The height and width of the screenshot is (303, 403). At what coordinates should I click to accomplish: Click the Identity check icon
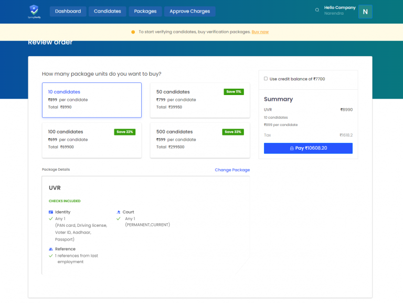51,212
